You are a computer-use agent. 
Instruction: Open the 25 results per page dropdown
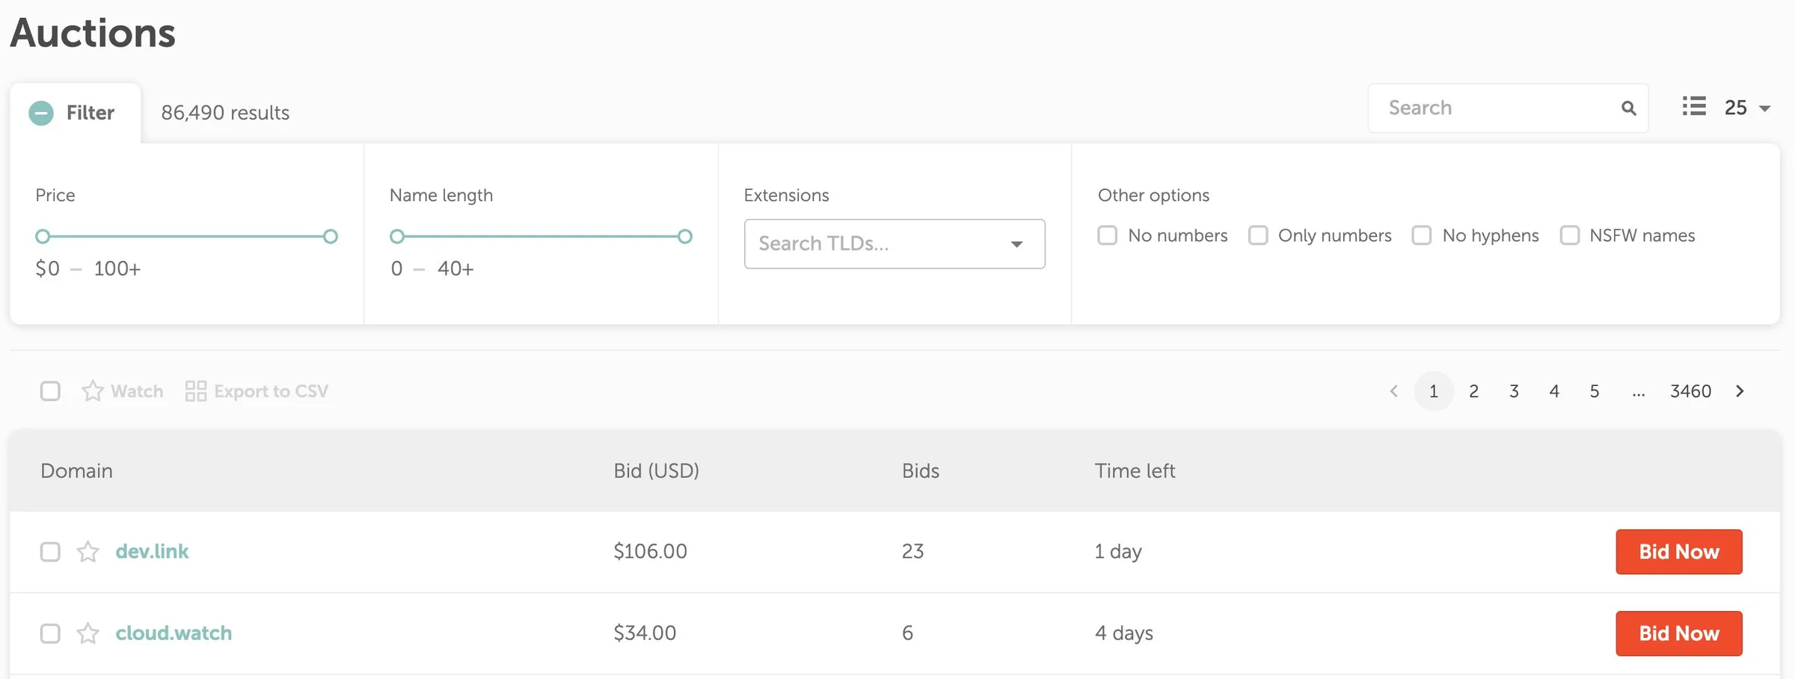pyautogui.click(x=1747, y=108)
